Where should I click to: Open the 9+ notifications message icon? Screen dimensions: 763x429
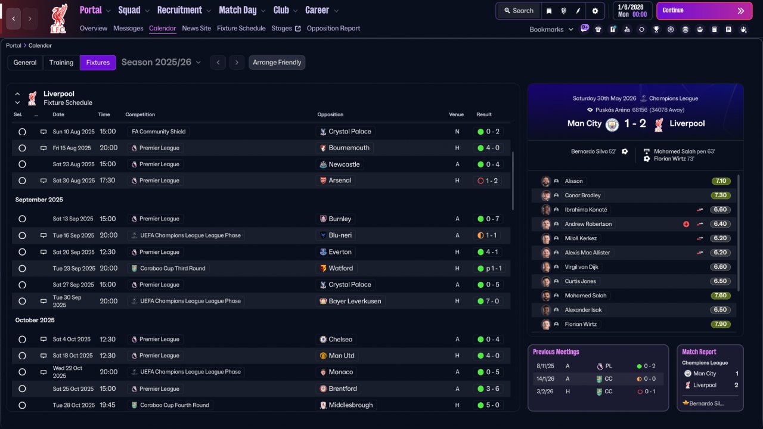(584, 28)
